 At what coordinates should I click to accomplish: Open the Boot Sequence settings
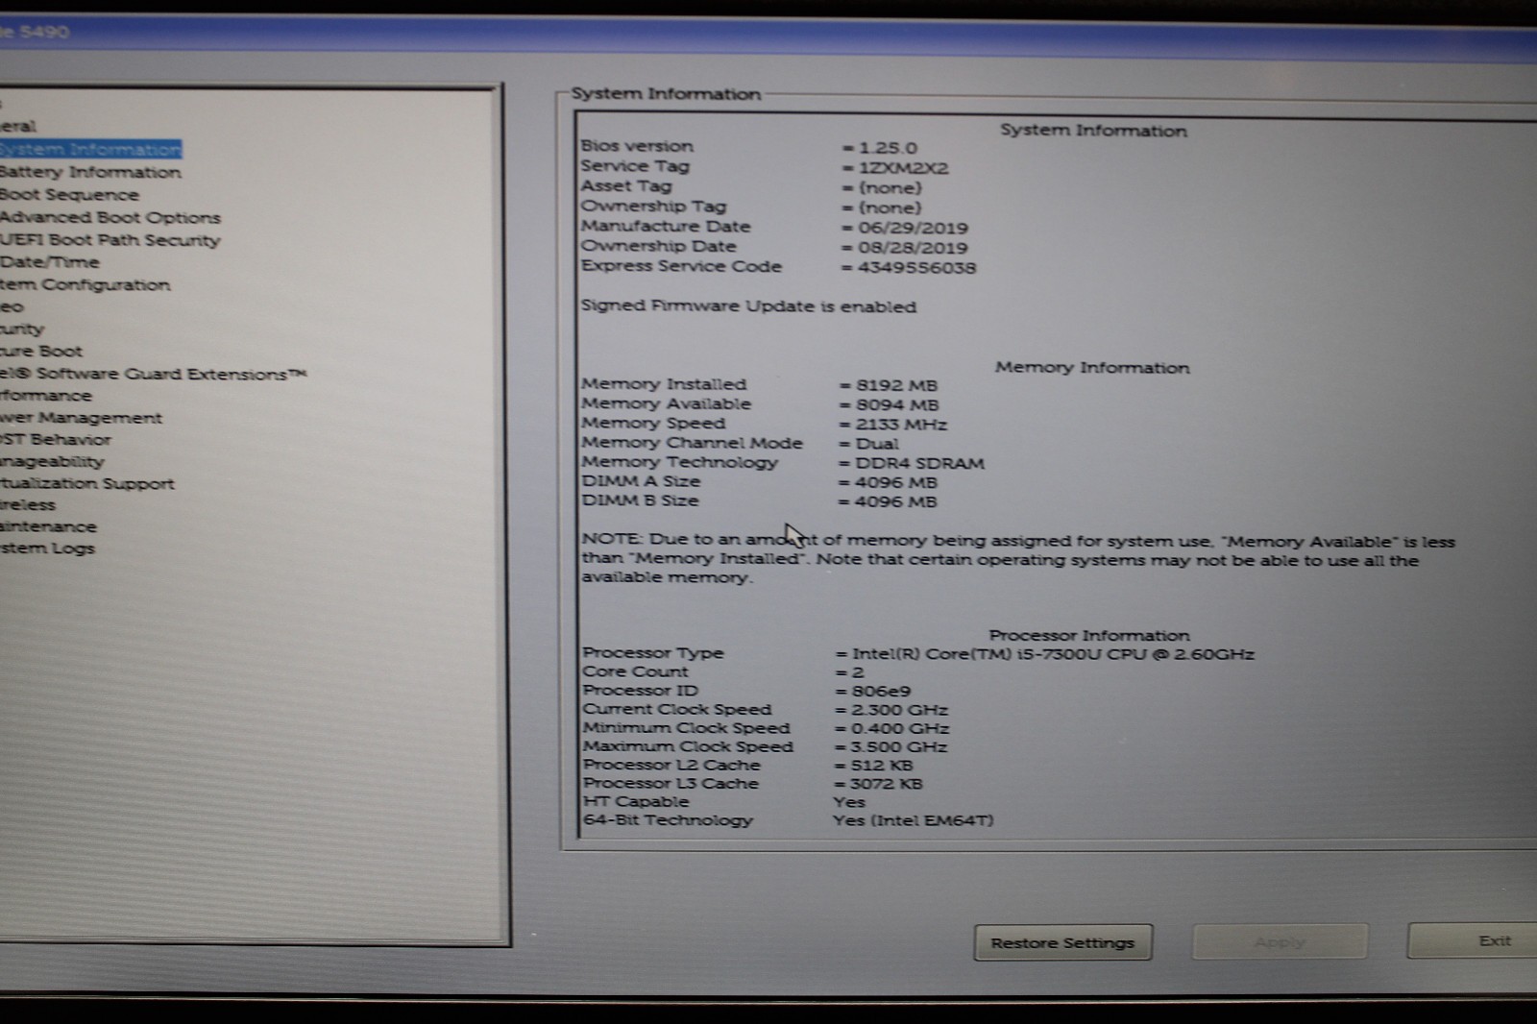click(69, 195)
